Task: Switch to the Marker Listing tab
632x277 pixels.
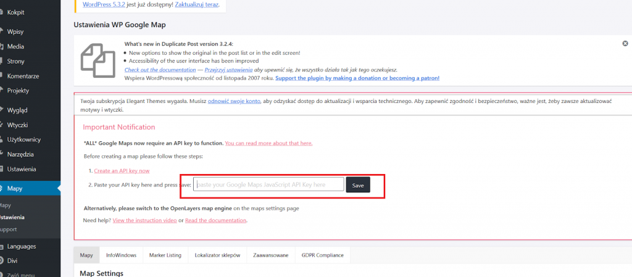Action: (x=165, y=255)
